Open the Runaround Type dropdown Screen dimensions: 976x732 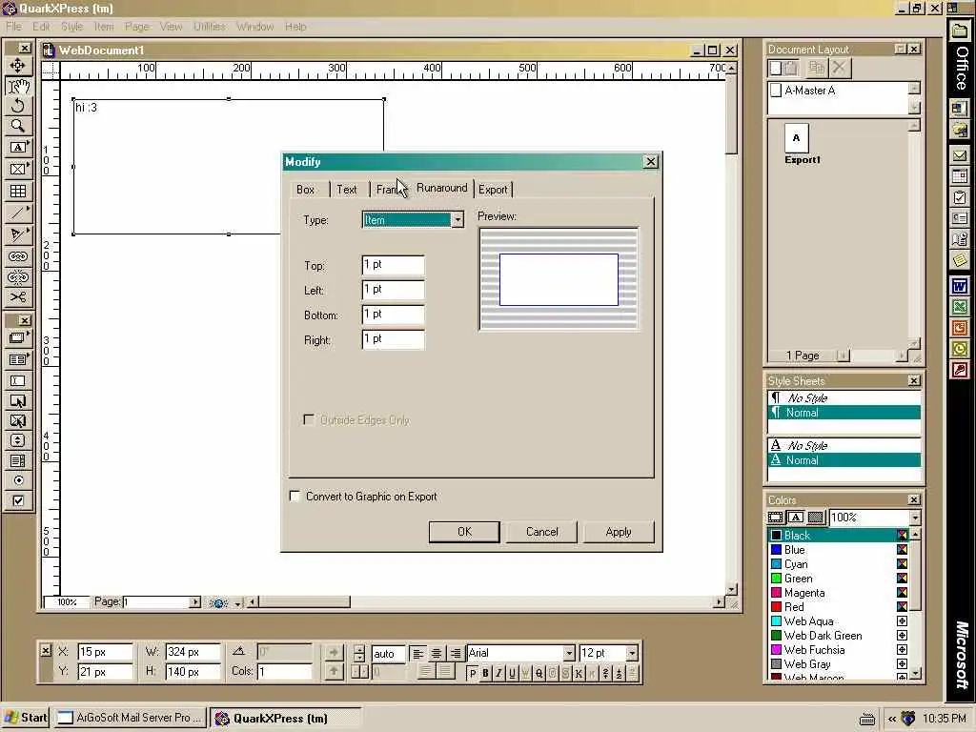pos(457,220)
